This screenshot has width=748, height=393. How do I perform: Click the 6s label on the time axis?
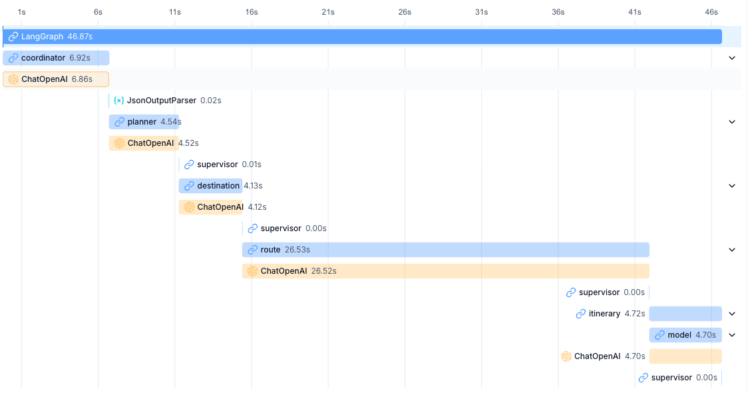[98, 12]
